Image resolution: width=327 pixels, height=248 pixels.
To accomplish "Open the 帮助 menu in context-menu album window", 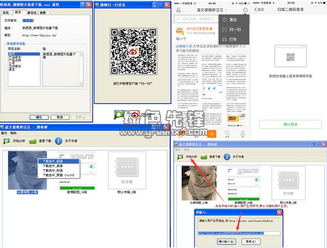I will pos(13,133).
